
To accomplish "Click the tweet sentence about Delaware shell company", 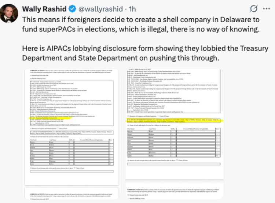I will [141, 25].
